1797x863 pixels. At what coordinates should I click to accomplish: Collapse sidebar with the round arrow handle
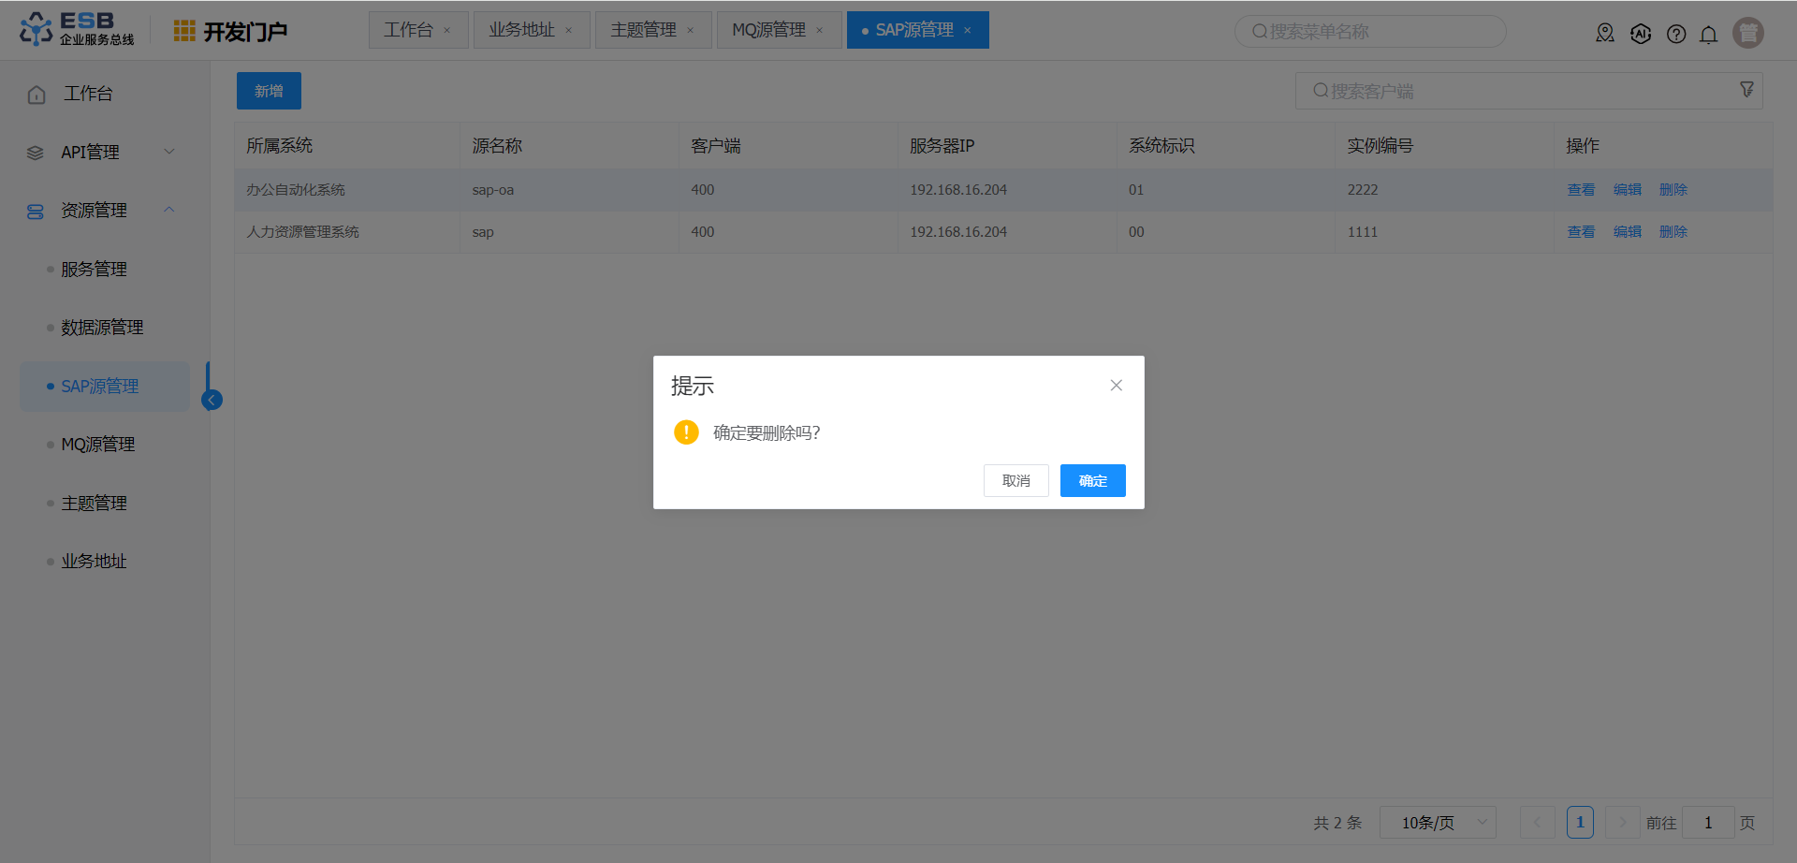[x=212, y=401]
